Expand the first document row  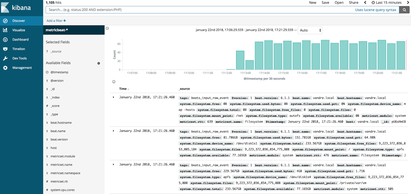click(113, 97)
